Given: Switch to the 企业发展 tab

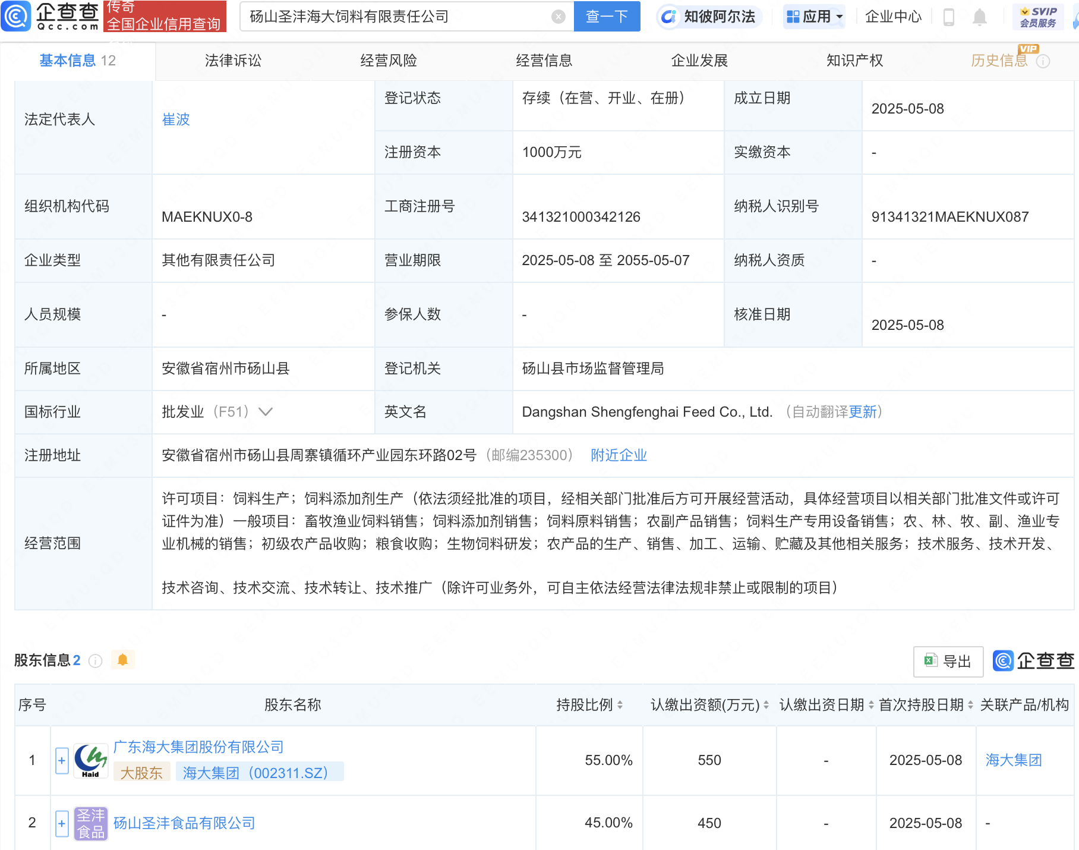Looking at the screenshot, I should pyautogui.click(x=699, y=61).
